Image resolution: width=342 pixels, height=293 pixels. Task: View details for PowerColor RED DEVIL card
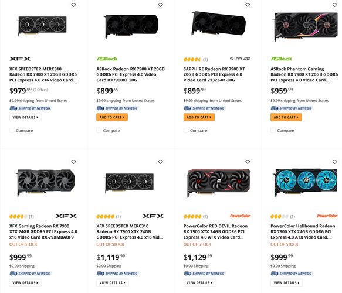[x=199, y=283]
